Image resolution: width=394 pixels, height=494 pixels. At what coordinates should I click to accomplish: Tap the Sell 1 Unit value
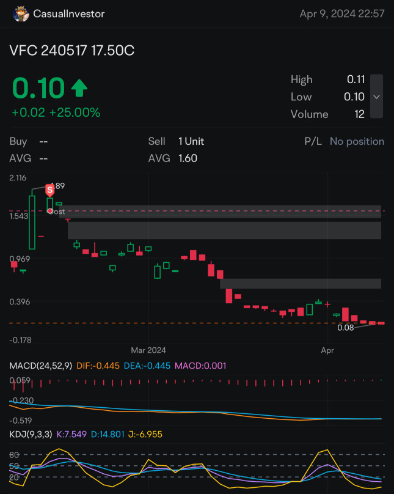191,141
